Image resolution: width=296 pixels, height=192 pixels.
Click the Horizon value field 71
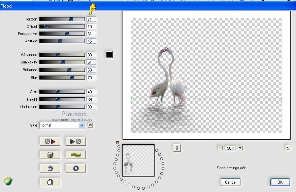pos(91,19)
